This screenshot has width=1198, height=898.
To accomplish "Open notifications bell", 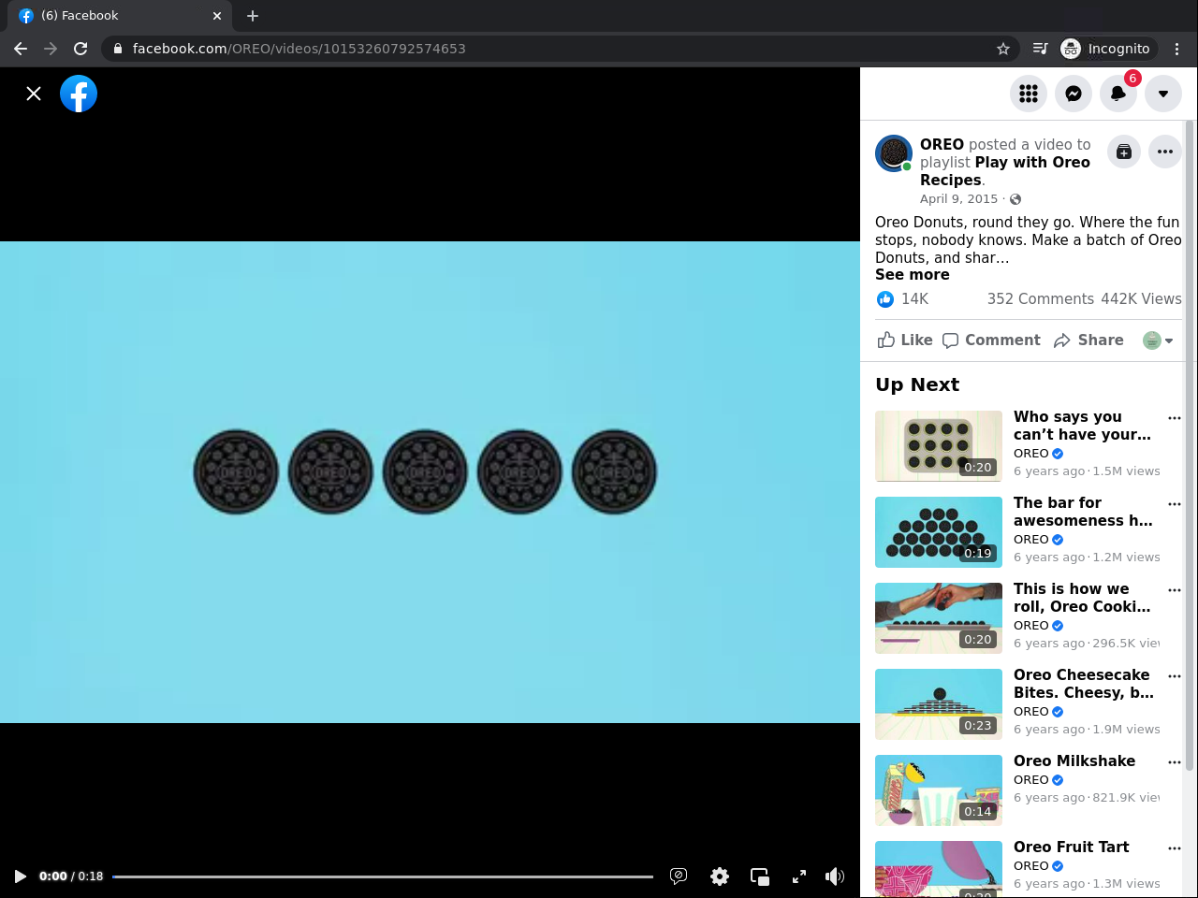I will point(1118,94).
